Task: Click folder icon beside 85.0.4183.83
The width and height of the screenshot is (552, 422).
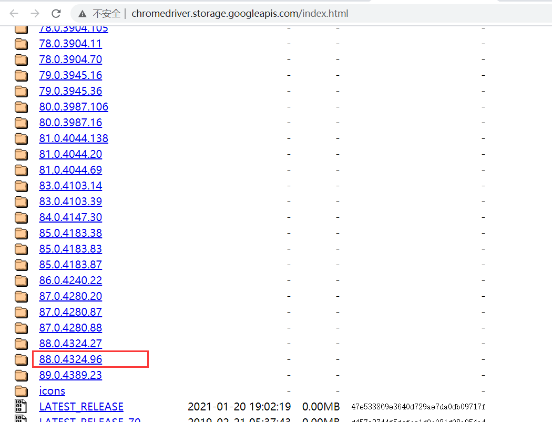Action: pyautogui.click(x=21, y=249)
